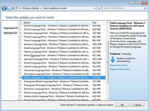Uncheck the Polish Language Pack checkbox

click(20, 78)
